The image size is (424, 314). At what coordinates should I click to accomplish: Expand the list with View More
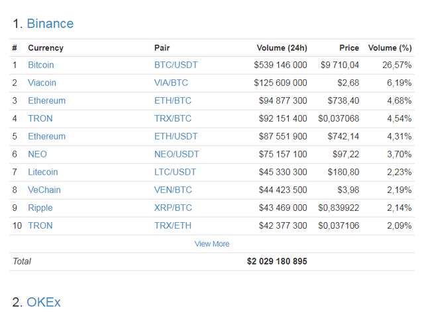(212, 244)
